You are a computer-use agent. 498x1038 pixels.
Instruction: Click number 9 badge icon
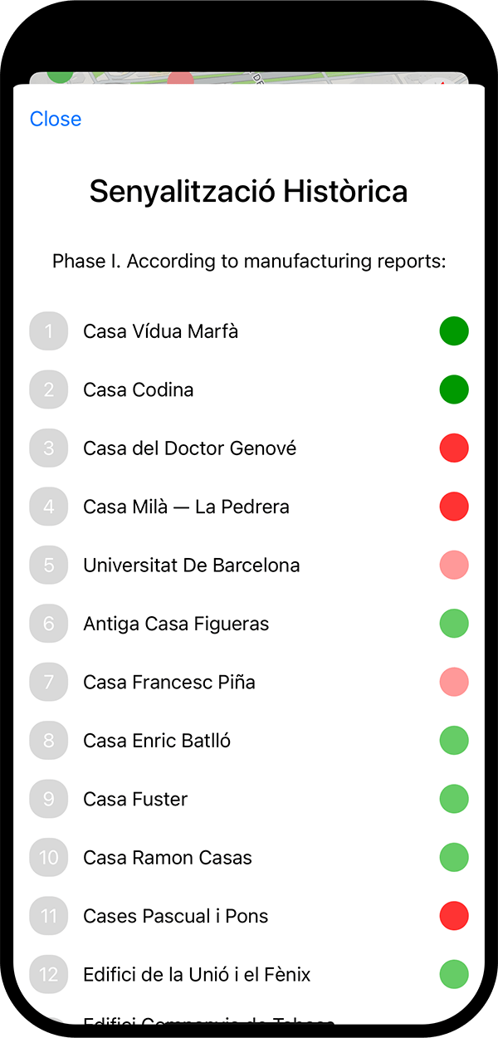tap(49, 799)
